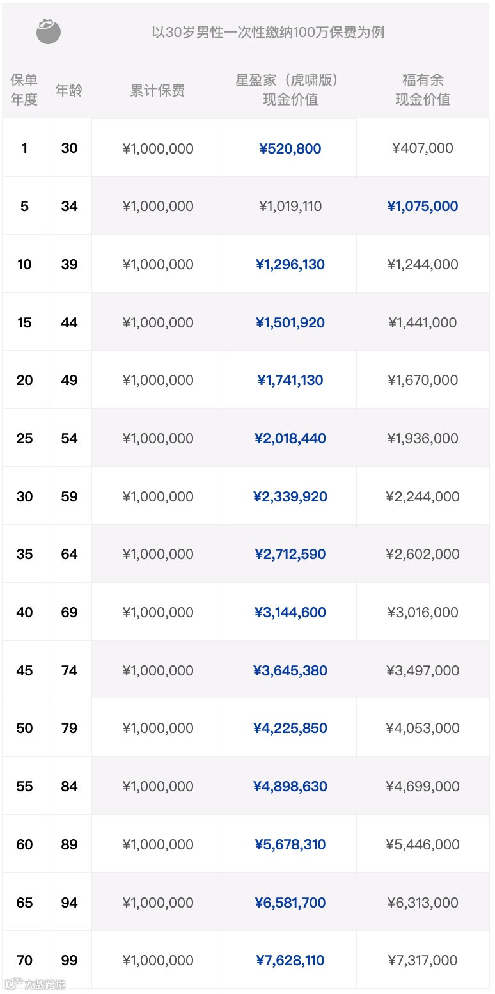Select the ¥4,225,850 cell
Viewport: 495px width, 994px height.
(290, 728)
